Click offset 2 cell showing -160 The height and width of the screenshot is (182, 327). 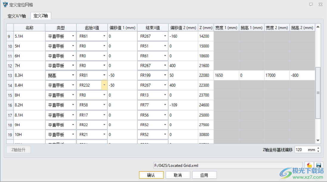183,36
